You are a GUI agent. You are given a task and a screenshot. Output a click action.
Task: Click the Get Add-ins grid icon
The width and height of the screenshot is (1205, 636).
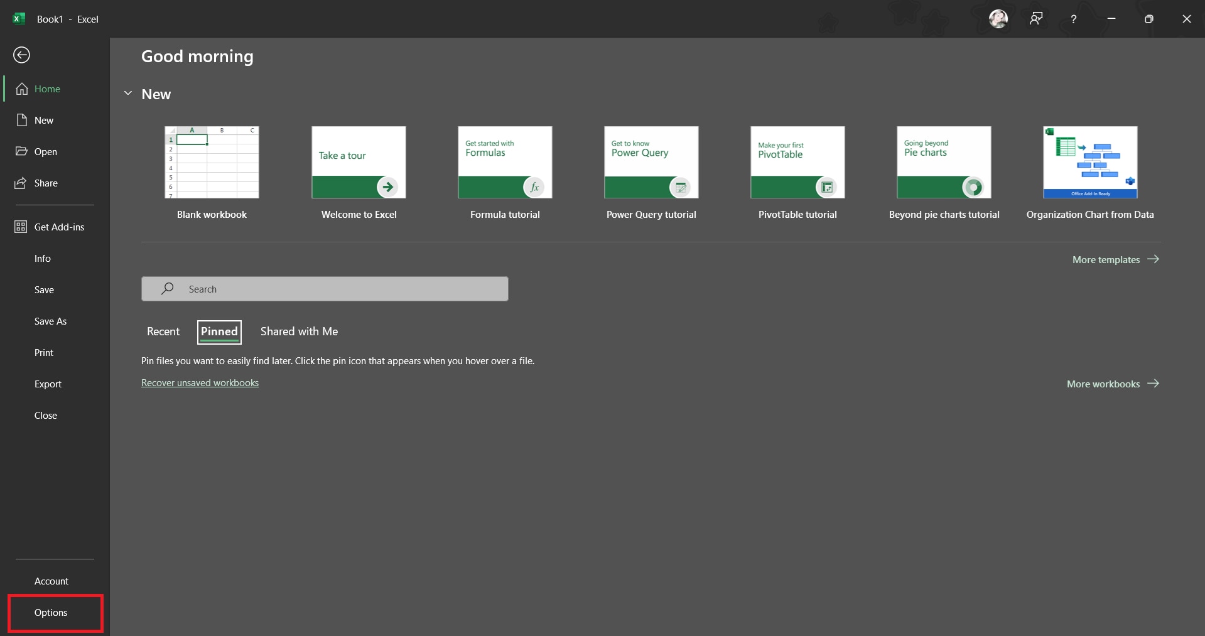21,227
